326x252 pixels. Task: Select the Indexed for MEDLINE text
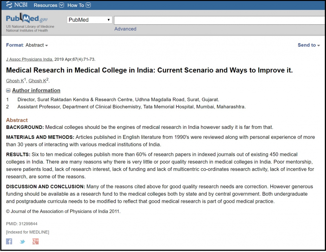pos(27,232)
